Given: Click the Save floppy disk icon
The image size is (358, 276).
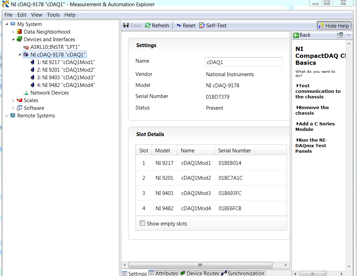Looking at the screenshot, I should tap(126, 25).
